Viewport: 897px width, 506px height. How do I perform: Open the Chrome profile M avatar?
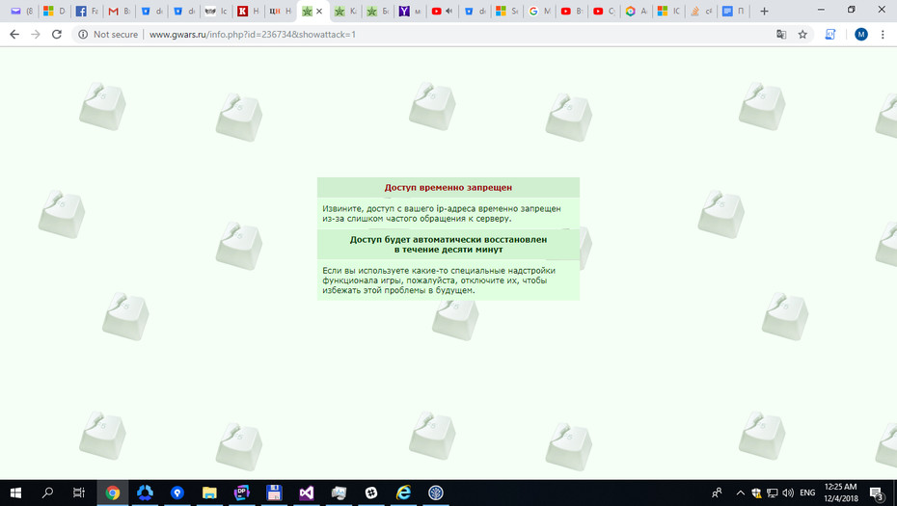(x=861, y=35)
